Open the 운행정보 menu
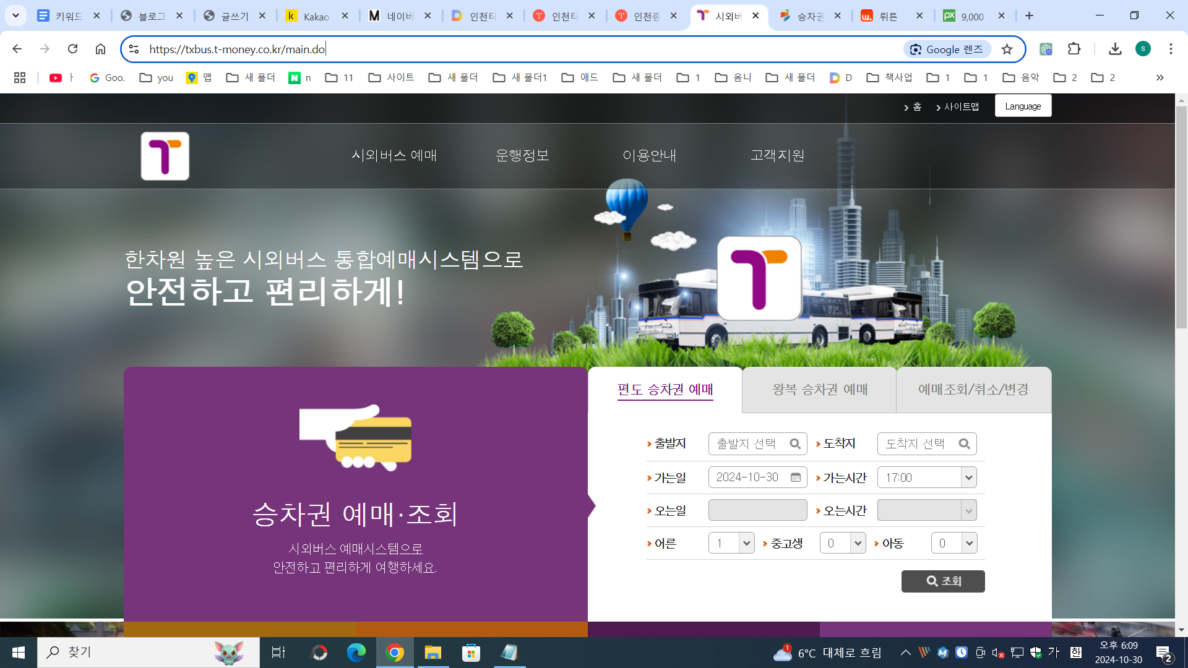Viewport: 1188px width, 668px height. click(x=522, y=156)
